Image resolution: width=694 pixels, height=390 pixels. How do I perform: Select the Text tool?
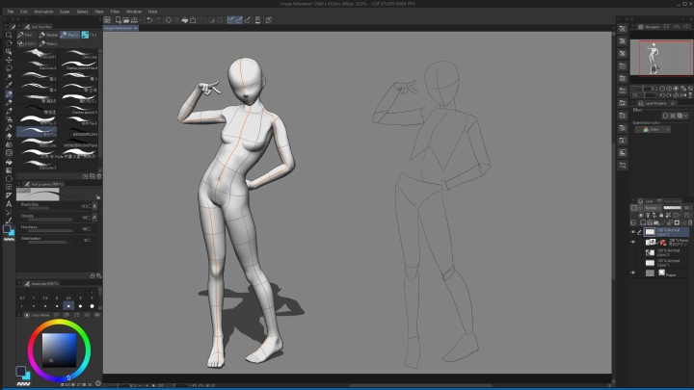click(9, 204)
